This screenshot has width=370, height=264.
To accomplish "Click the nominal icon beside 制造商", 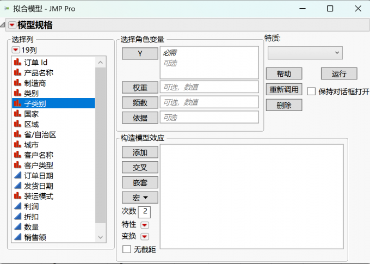I will tap(17, 83).
